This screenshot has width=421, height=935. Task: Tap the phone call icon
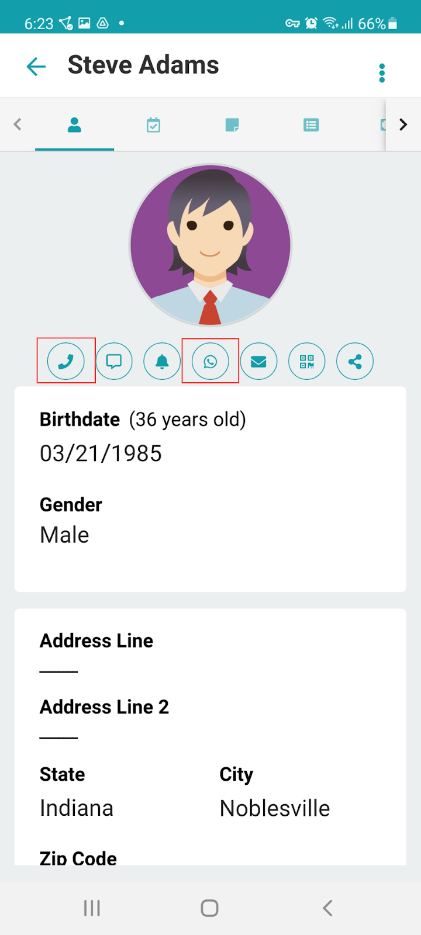(66, 361)
